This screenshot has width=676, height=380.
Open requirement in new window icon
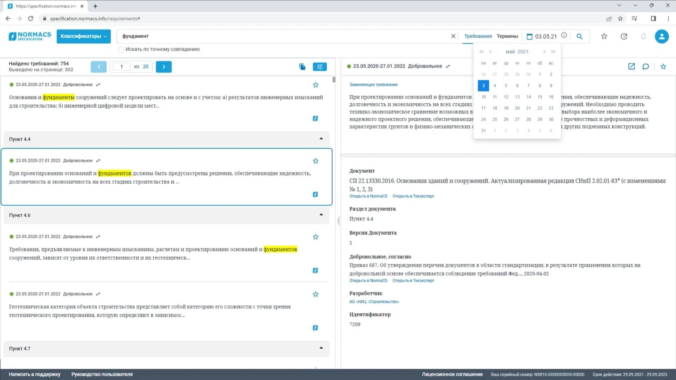(631, 66)
